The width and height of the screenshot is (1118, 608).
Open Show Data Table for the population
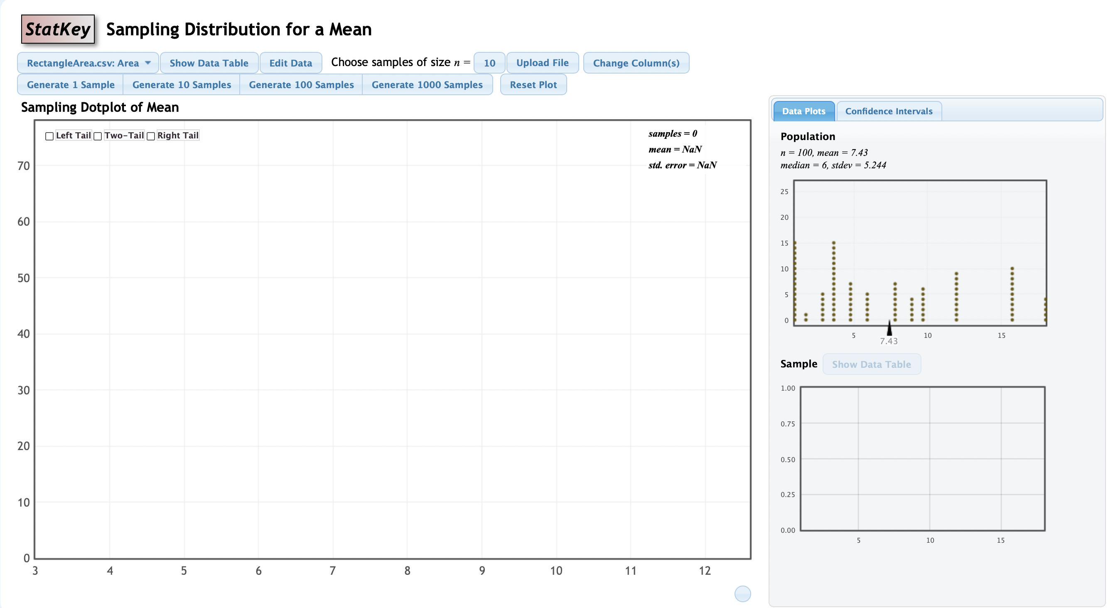click(209, 63)
